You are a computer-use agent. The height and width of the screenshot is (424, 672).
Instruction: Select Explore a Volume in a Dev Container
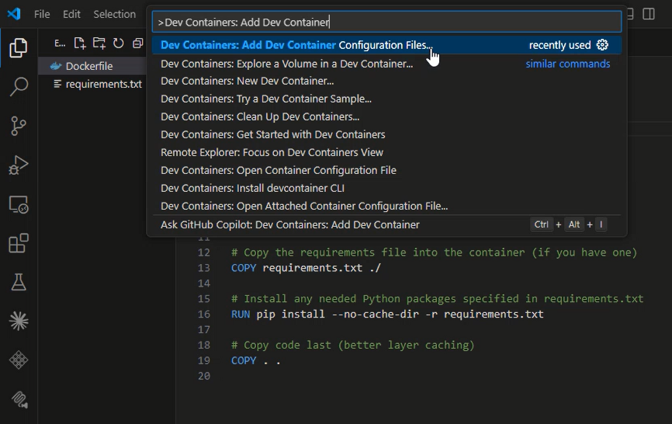pos(386,64)
